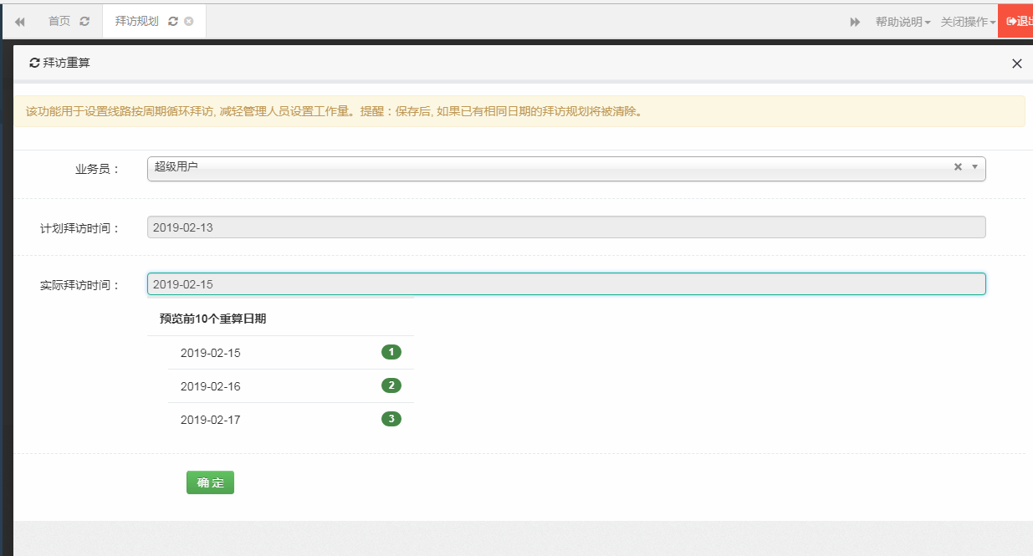Click the scroll tabs left double-arrow icon

(x=19, y=22)
